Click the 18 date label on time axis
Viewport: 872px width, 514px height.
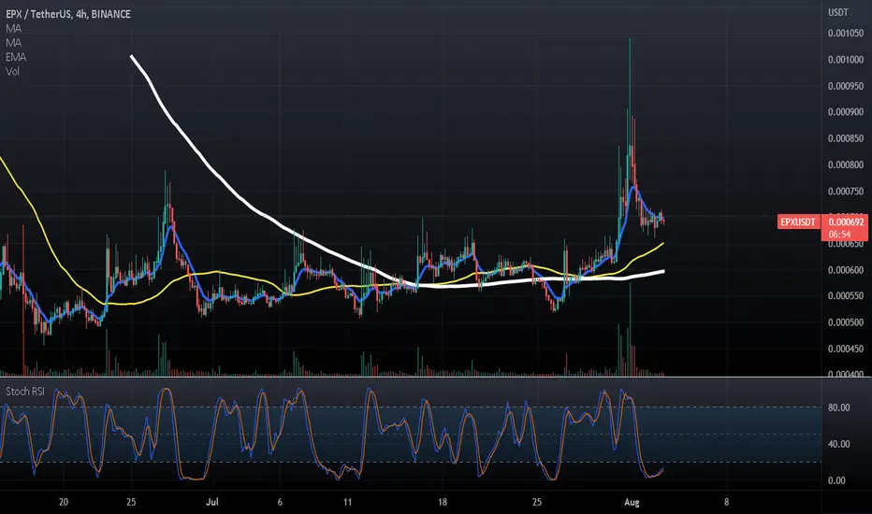point(443,503)
